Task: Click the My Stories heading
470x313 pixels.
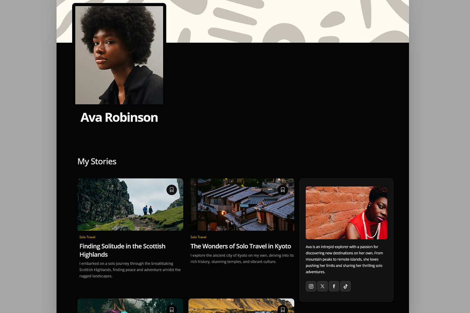Action: [x=97, y=161]
